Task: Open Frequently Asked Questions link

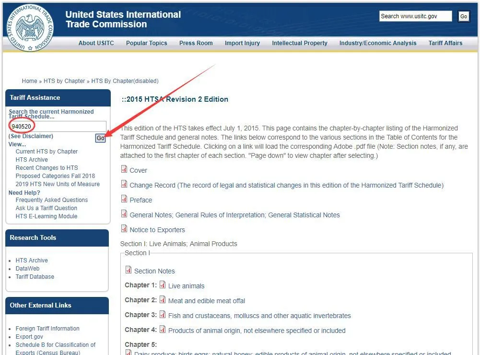Action: tap(52, 200)
